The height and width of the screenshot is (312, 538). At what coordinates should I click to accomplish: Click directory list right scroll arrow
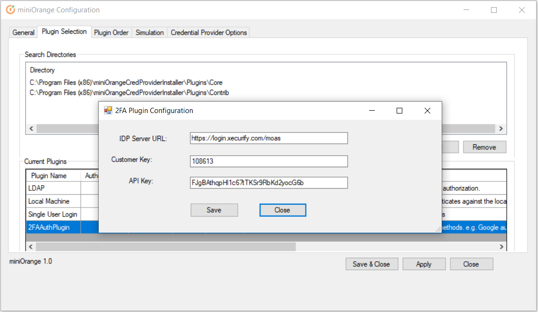click(501, 129)
